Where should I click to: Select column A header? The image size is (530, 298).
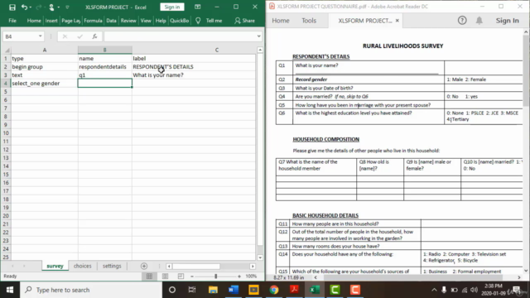tap(45, 50)
